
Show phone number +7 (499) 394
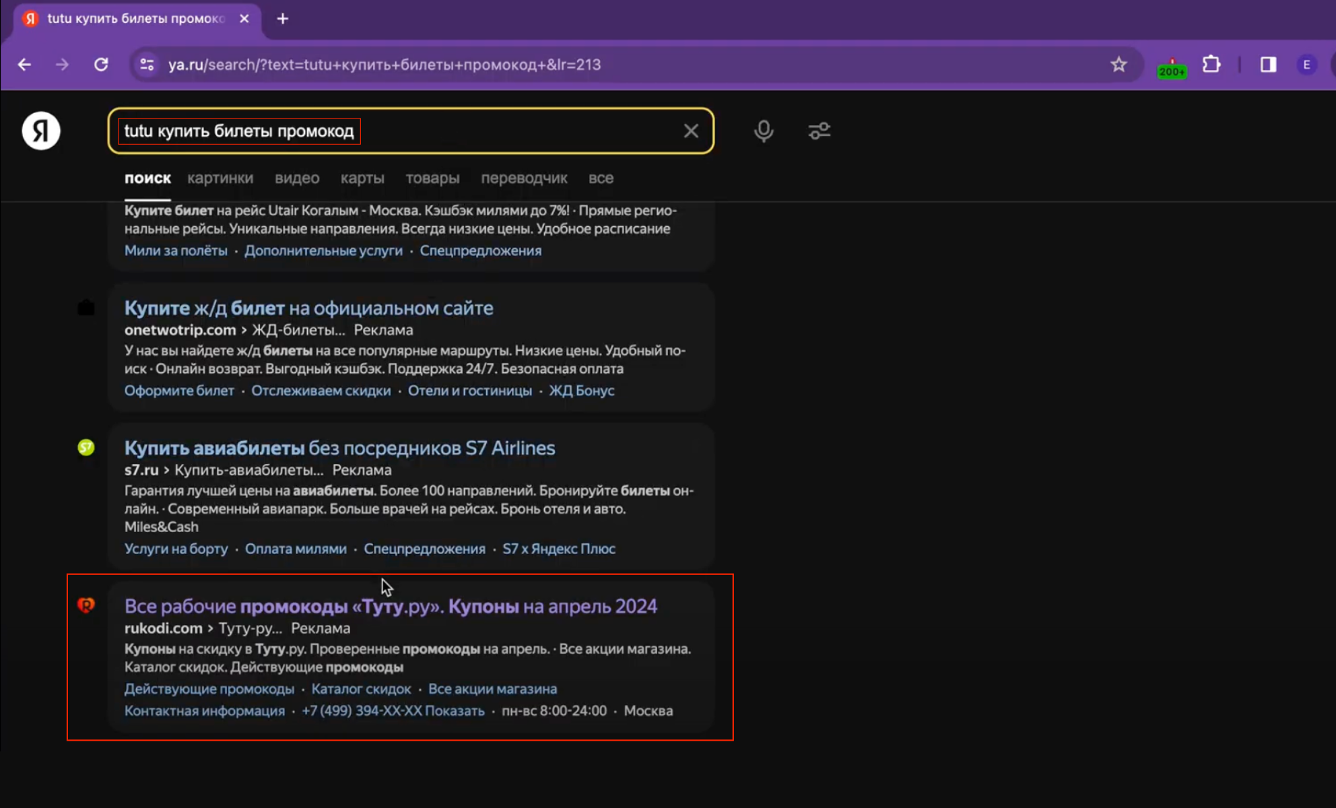click(393, 711)
